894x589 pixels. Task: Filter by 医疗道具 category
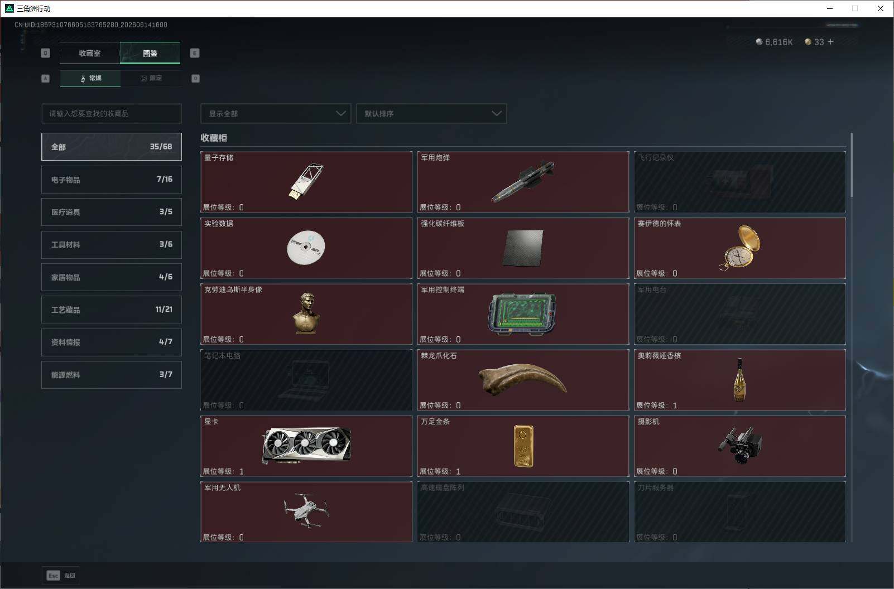(x=112, y=212)
